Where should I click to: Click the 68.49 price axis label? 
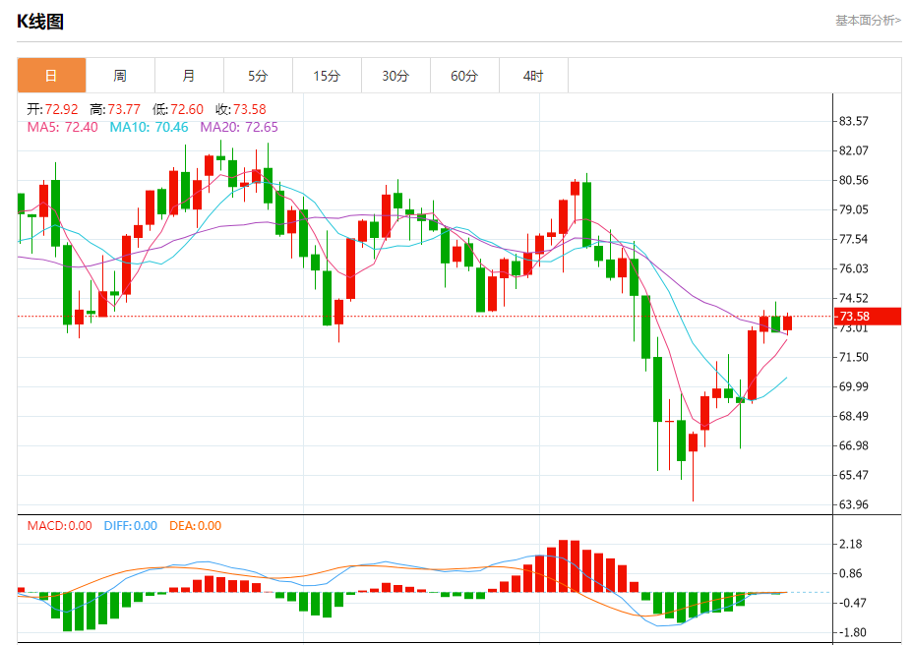pos(853,416)
